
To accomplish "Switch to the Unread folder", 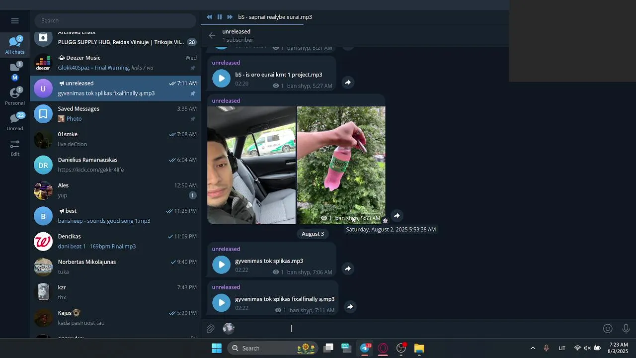I will click(x=15, y=122).
